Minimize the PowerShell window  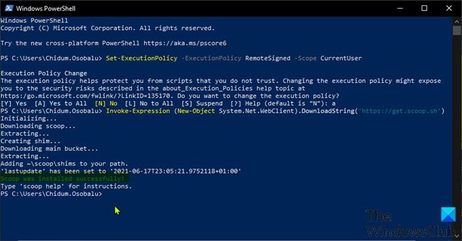(x=400, y=8)
